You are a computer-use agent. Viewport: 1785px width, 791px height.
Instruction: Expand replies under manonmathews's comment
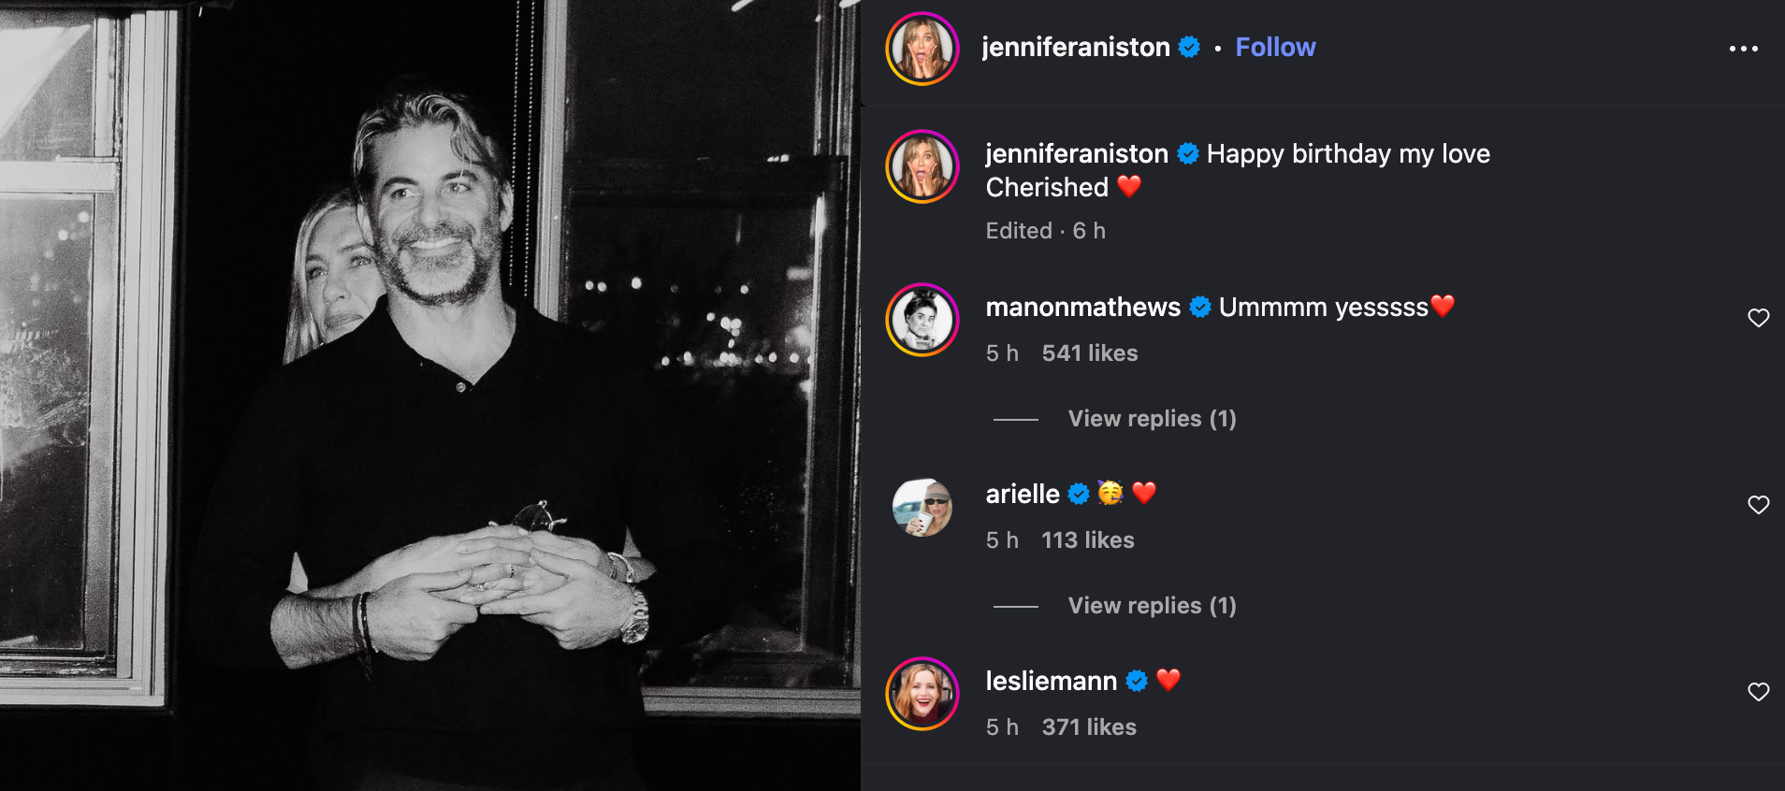tap(1152, 419)
